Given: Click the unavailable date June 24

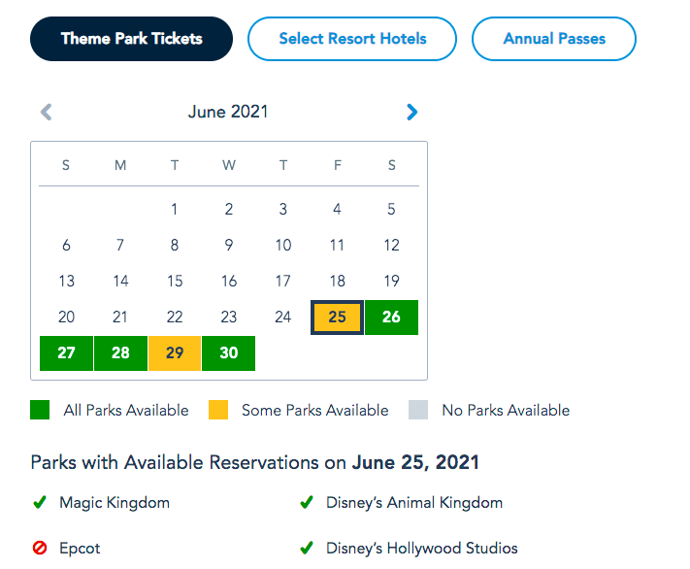Looking at the screenshot, I should [283, 318].
